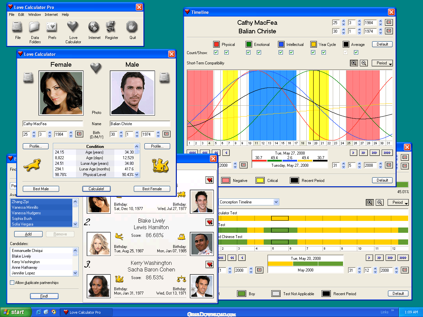Screen dimensions: 423x317
Task: Expand the Conception Timeline combo box
Action: (276, 202)
